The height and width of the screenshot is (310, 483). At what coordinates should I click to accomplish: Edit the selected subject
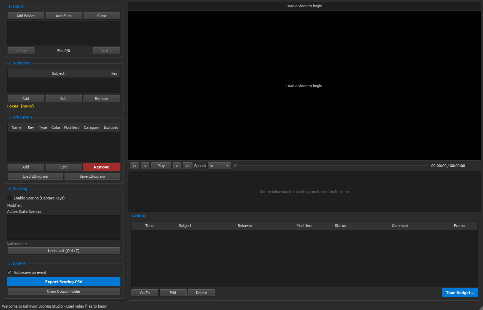[x=64, y=99]
